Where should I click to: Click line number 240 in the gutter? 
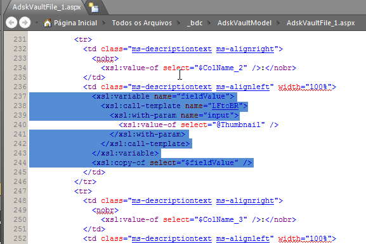click(20, 125)
